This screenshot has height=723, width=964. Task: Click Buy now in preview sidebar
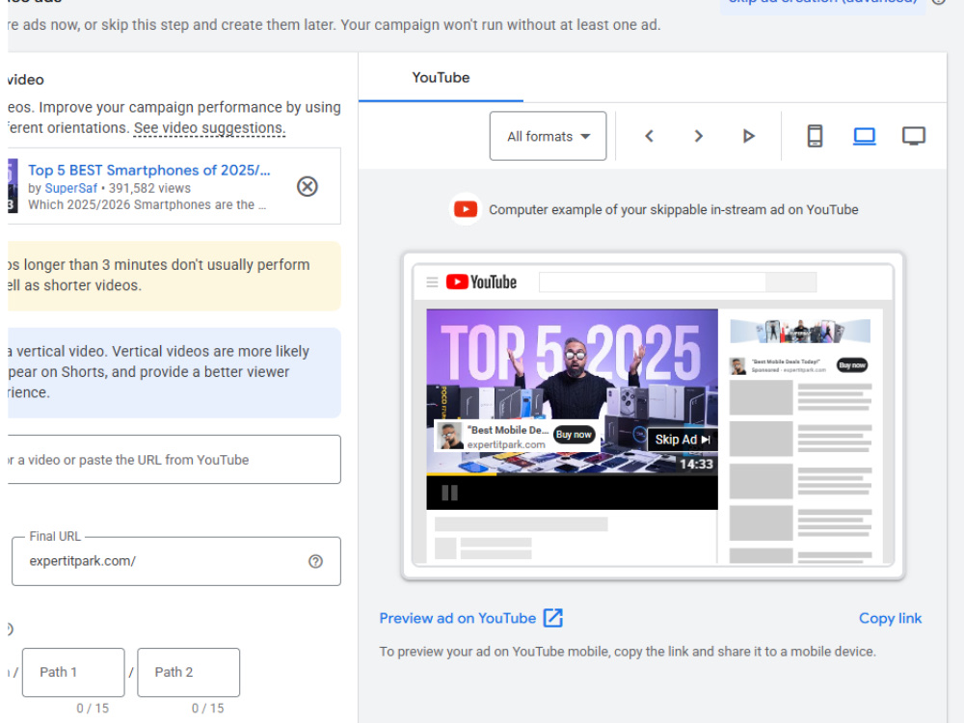click(852, 365)
